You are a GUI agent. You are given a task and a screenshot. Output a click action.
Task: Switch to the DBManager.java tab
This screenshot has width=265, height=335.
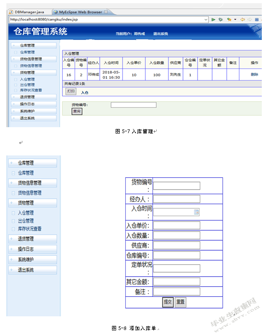(29, 12)
